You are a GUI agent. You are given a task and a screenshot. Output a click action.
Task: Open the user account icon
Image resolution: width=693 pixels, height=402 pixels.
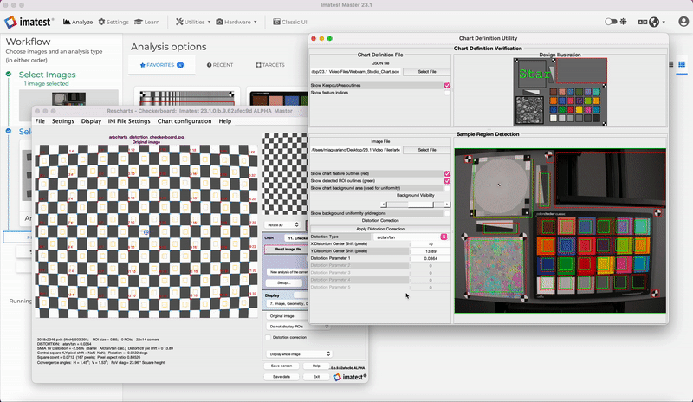tap(683, 22)
